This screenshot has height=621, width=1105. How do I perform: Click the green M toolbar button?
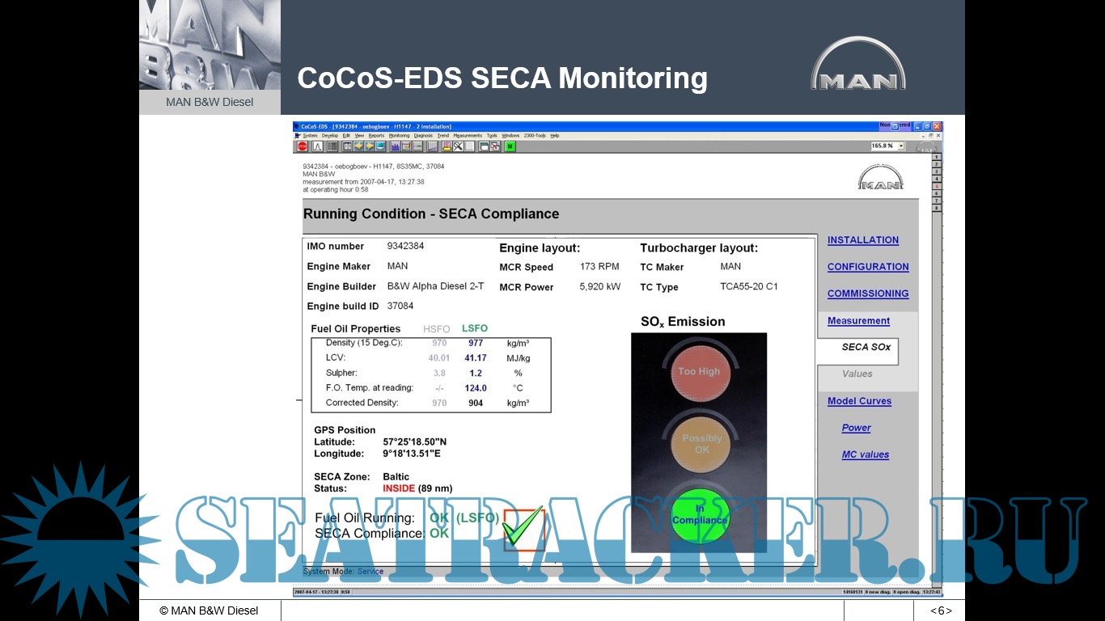point(510,146)
